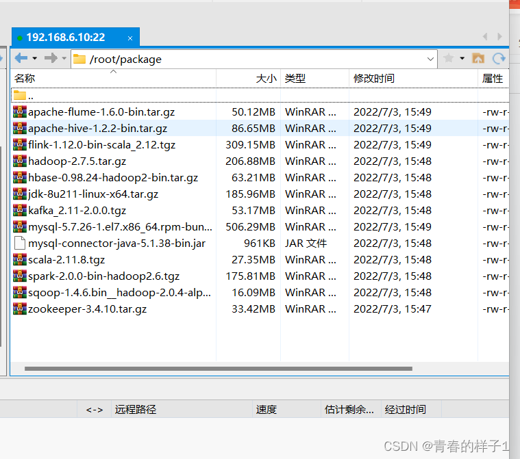
Task: Click the zookeeper-3.4.10.tar.gz archive icon
Action: (20, 309)
